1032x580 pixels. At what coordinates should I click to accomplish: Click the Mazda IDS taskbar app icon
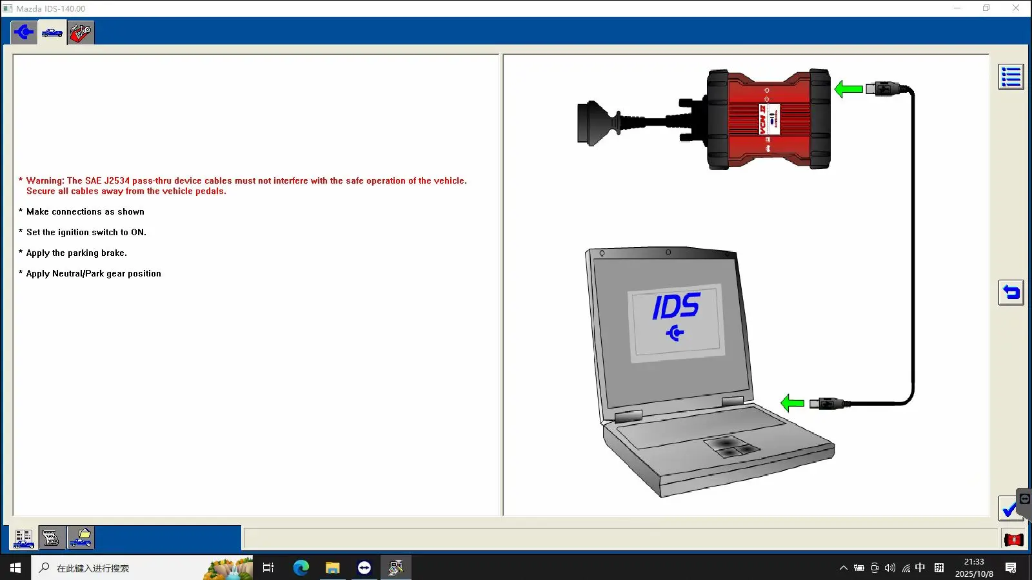(x=396, y=568)
